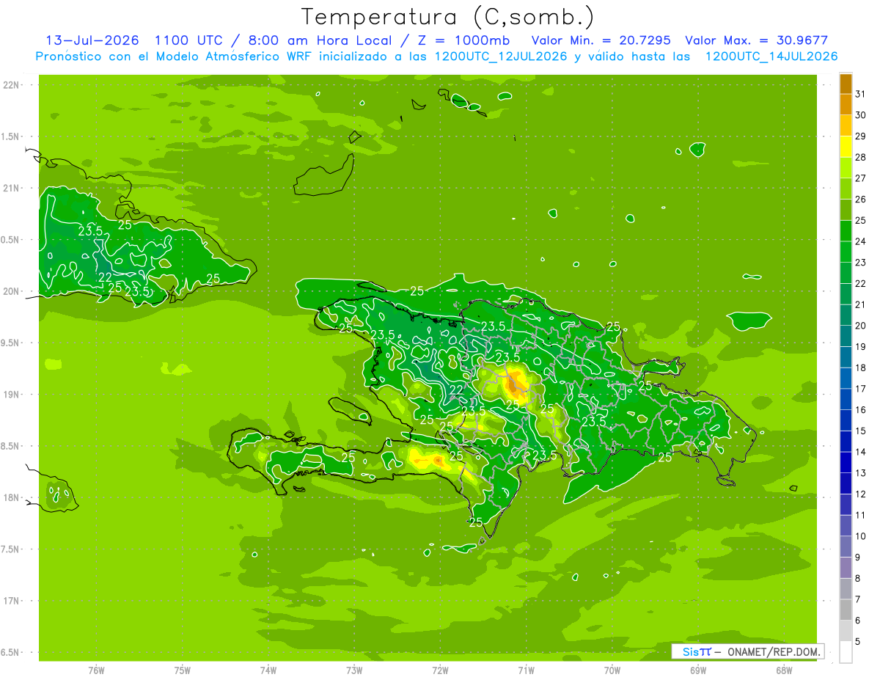Click the "17N" latitude axis label
Image resolution: width=880 pixels, height=680 pixels.
12,601
